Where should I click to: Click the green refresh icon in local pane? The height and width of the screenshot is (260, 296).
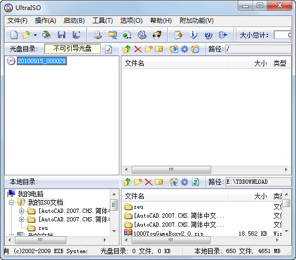click(x=195, y=182)
